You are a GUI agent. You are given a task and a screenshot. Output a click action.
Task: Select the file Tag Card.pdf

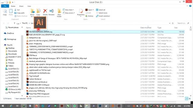pos(34,76)
